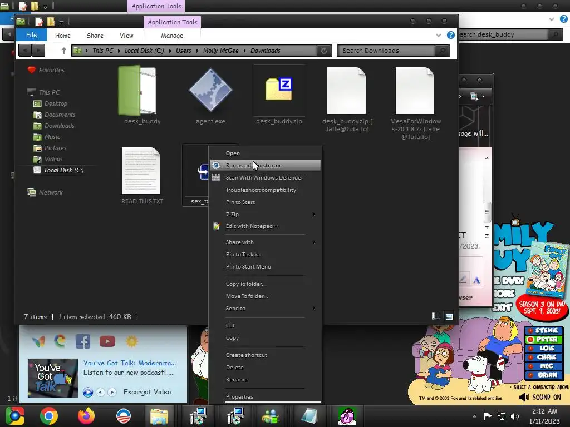Open You've Got Talk podcast link
This screenshot has height=427, width=570.
coord(129,363)
